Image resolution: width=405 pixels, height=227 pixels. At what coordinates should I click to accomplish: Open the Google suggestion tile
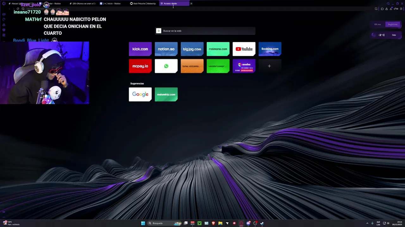(x=140, y=94)
